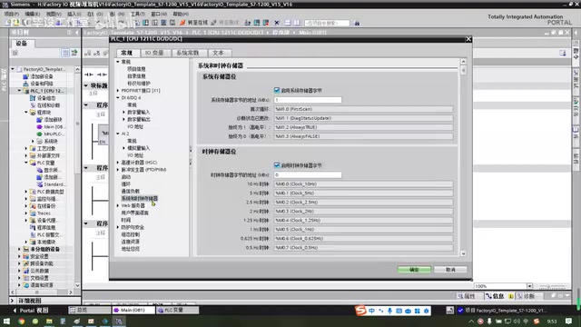Expand 工艺对象 in the project tree
Screen dimensions: 581x327
pos(26,148)
